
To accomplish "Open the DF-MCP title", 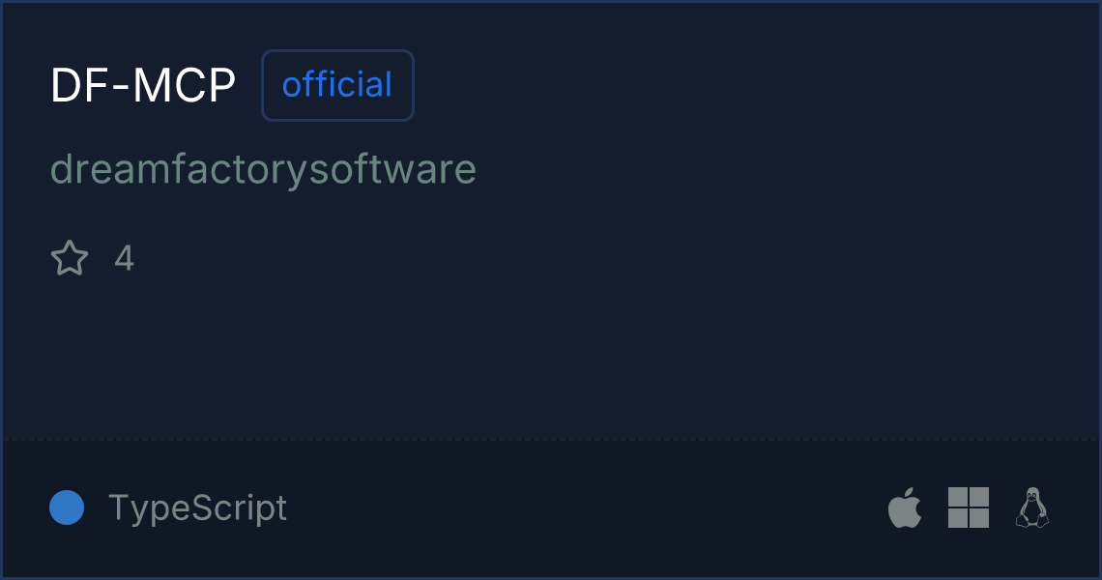I will coord(143,86).
